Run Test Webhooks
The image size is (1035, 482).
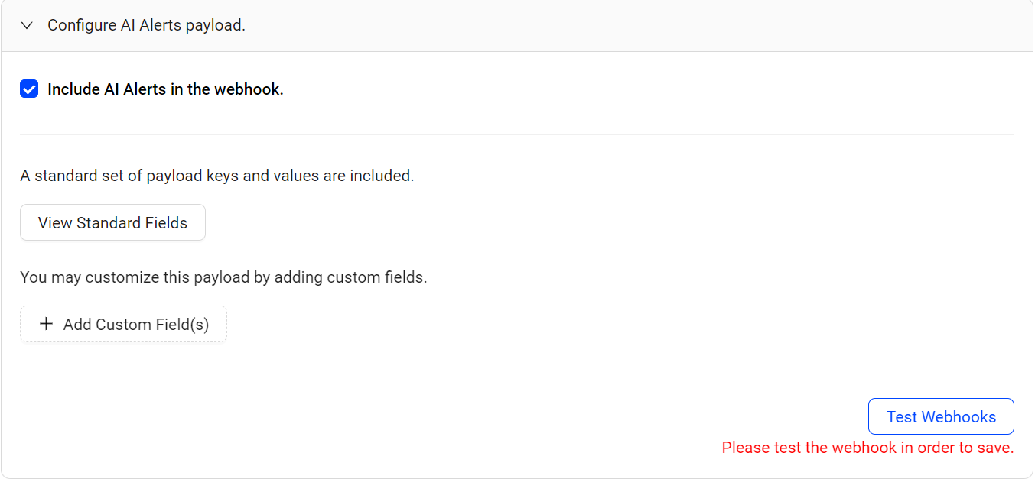941,417
